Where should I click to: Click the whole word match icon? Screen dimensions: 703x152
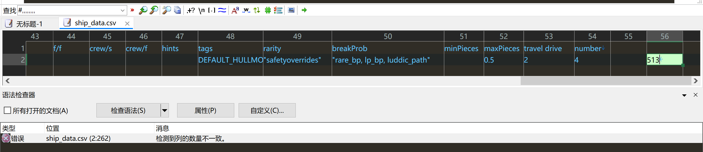pos(246,10)
